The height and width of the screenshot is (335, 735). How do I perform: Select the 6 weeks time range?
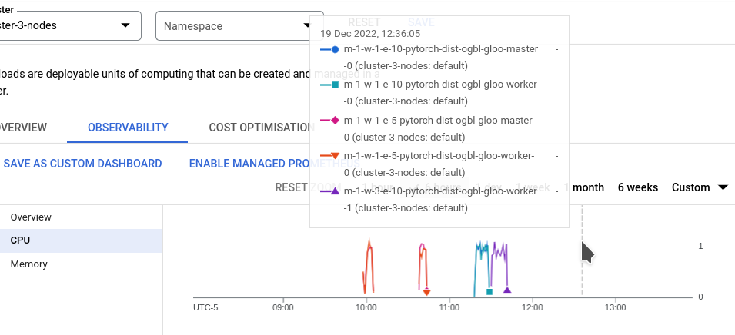click(x=638, y=187)
